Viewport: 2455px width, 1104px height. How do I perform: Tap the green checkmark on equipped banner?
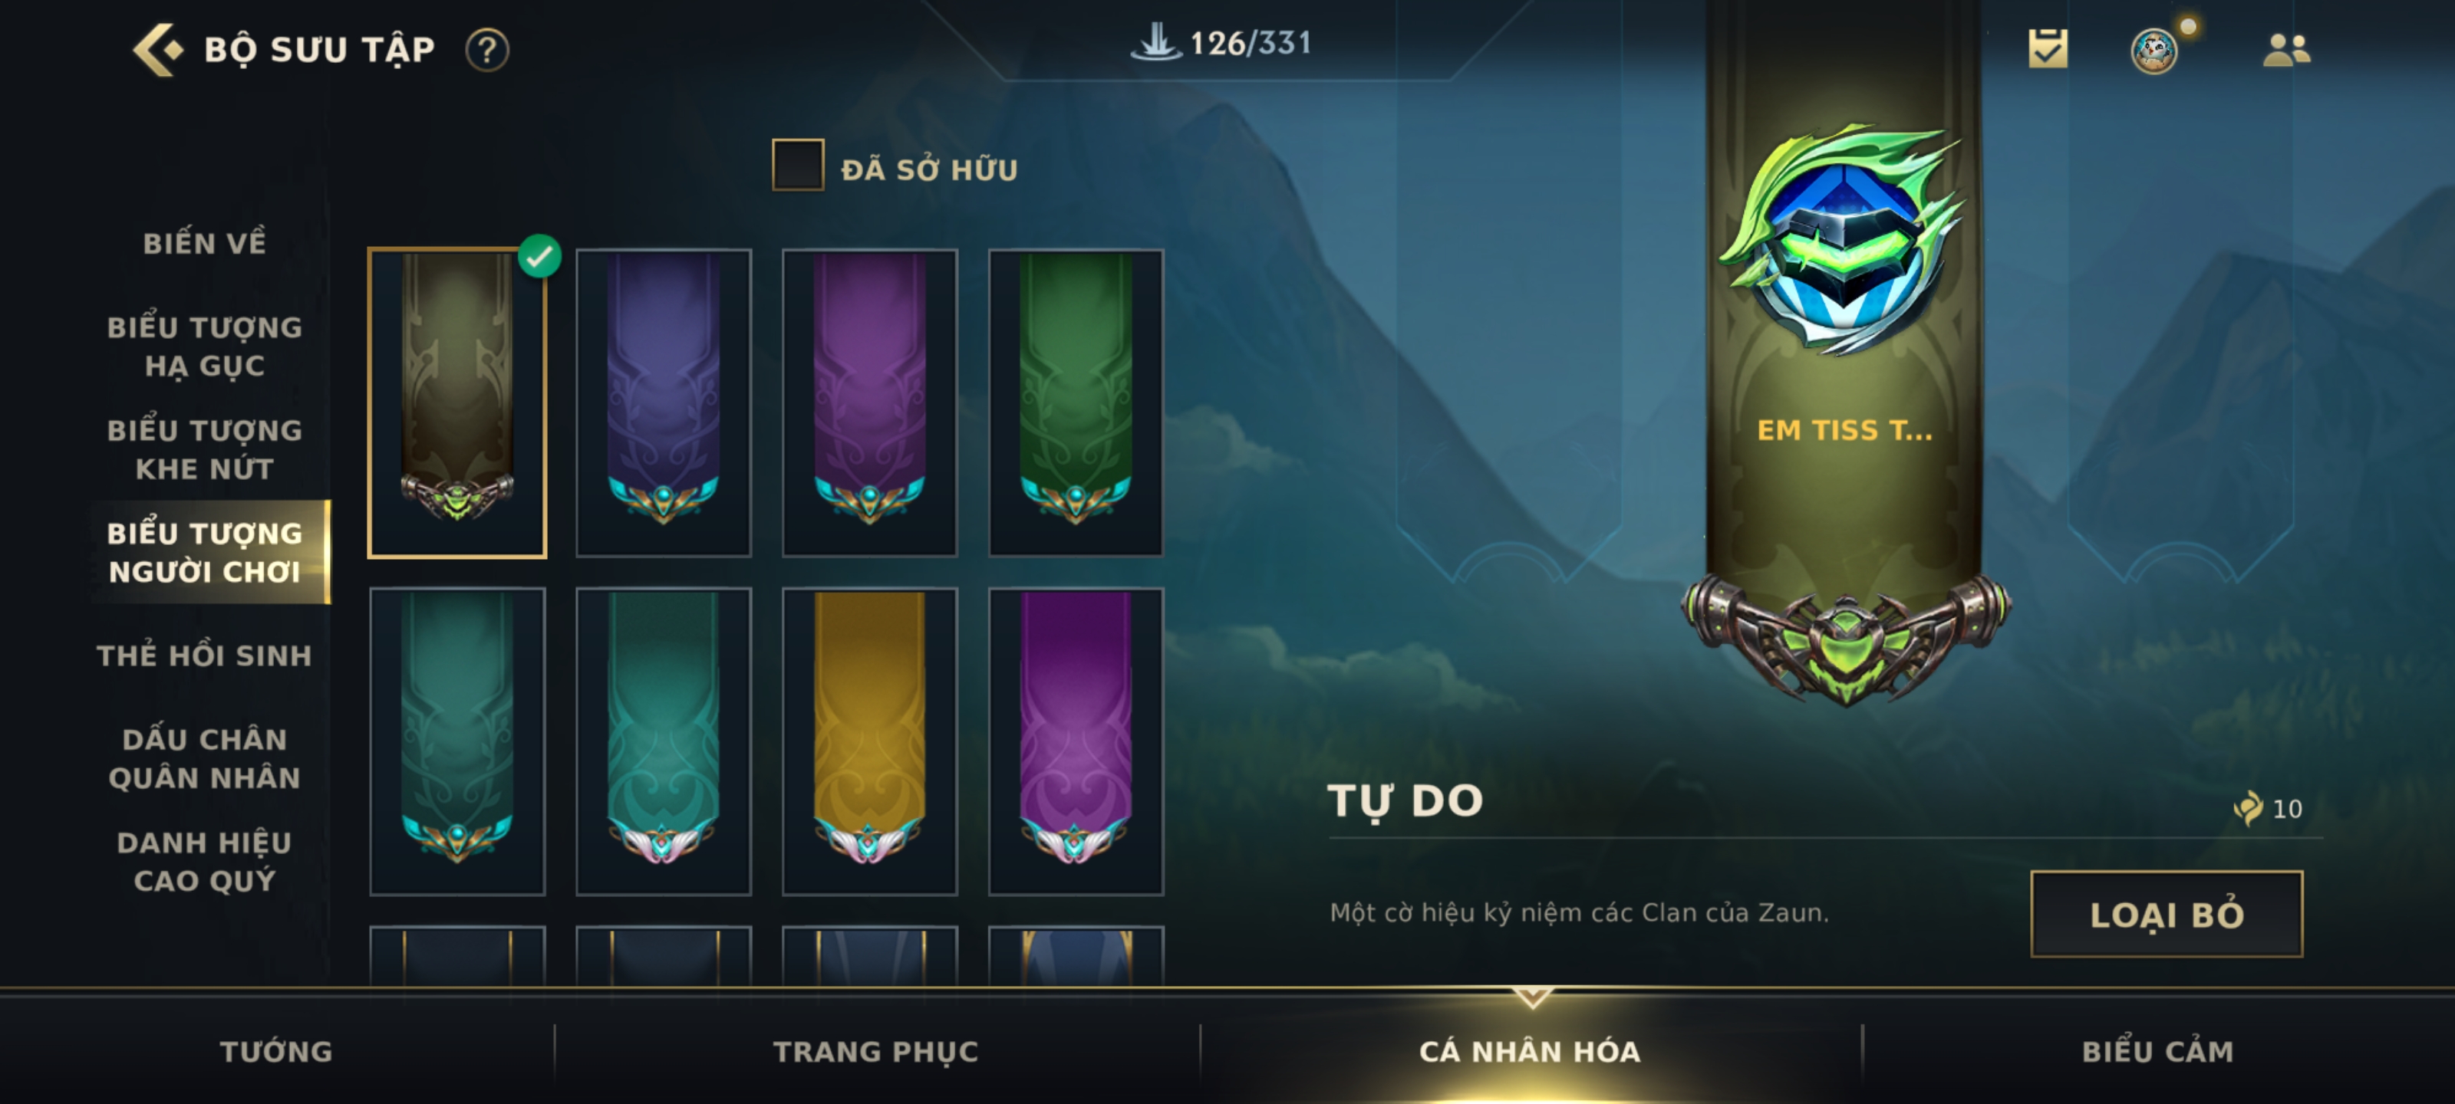point(539,256)
